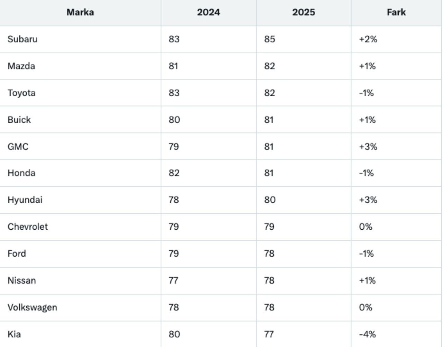Select the Kia brand cell
This screenshot has height=347, width=443.
click(x=14, y=334)
